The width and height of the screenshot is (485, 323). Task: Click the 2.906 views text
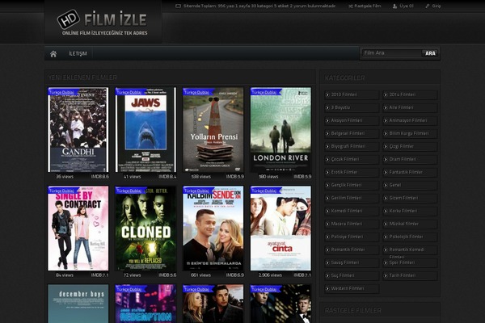click(270, 275)
